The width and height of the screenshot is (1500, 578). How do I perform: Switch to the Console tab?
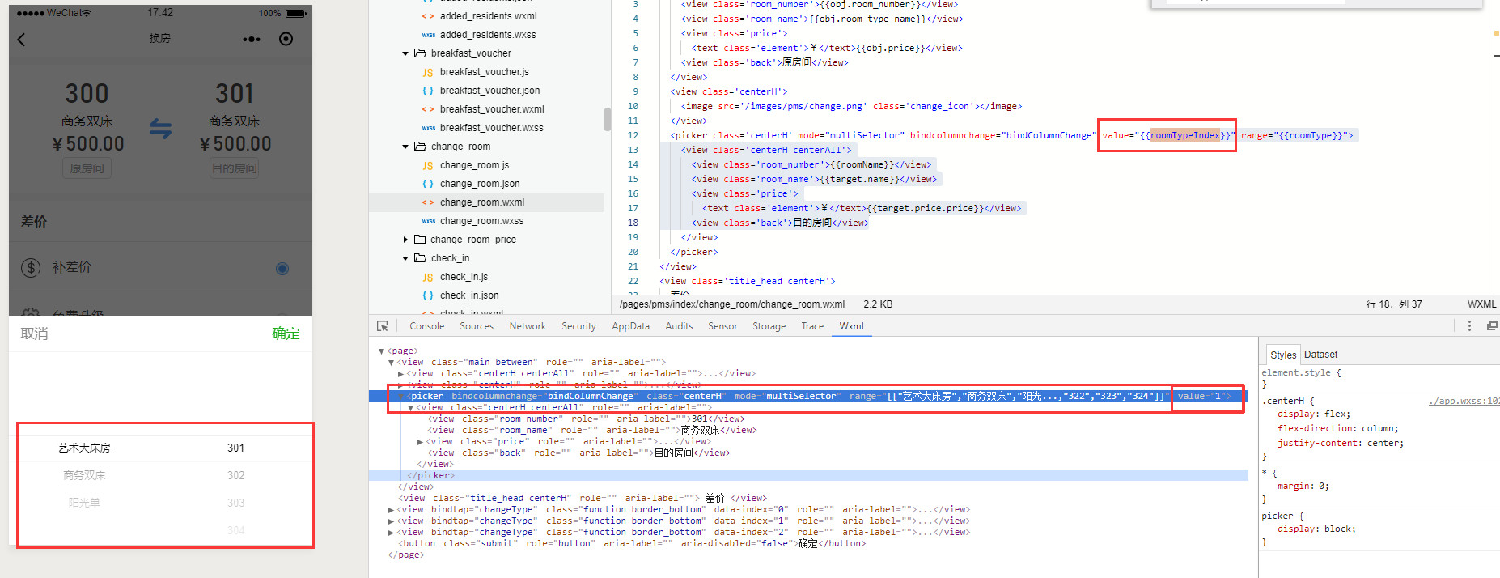click(x=426, y=326)
